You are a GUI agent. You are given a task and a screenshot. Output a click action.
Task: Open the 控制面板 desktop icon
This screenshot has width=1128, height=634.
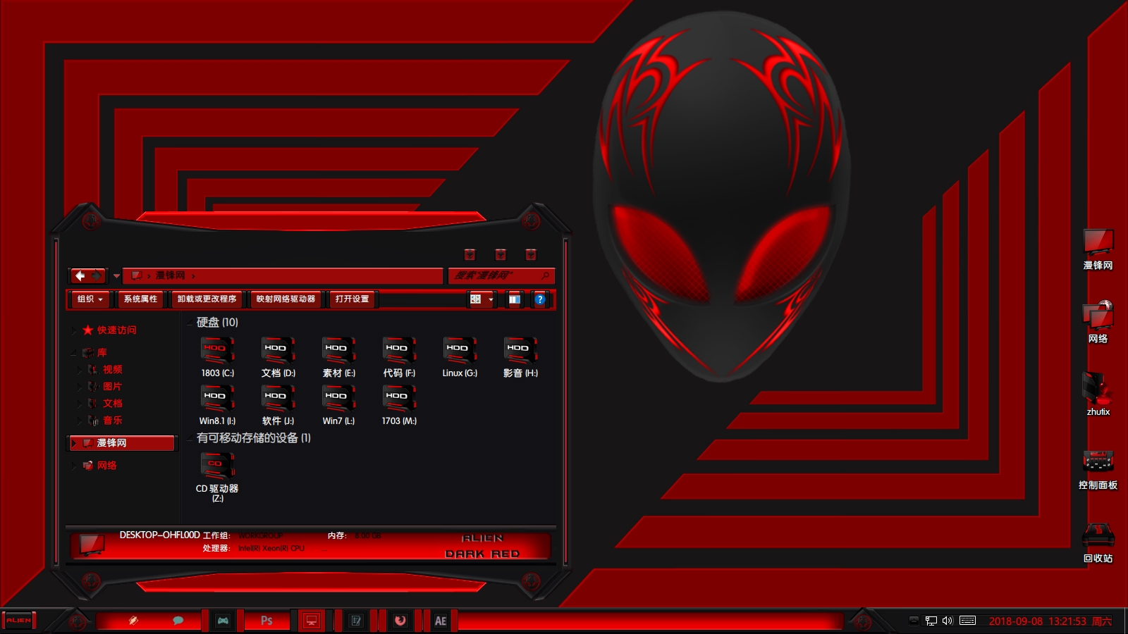(x=1098, y=470)
